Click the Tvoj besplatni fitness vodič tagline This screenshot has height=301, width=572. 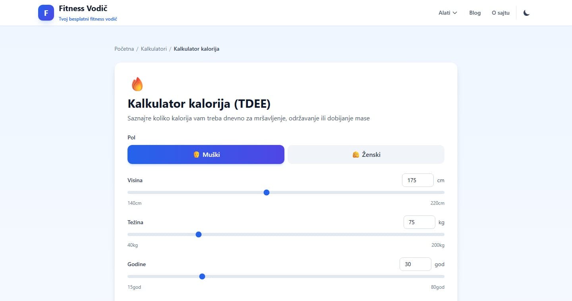88,19
